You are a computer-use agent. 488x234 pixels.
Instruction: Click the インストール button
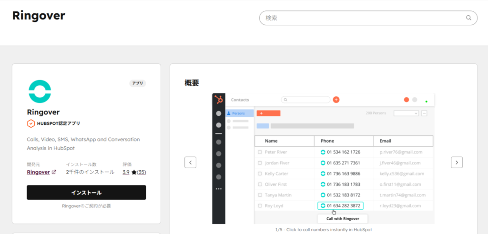coord(86,193)
